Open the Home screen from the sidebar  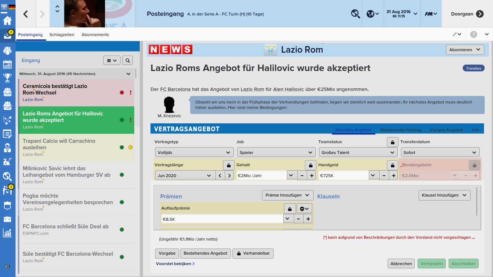7,20
